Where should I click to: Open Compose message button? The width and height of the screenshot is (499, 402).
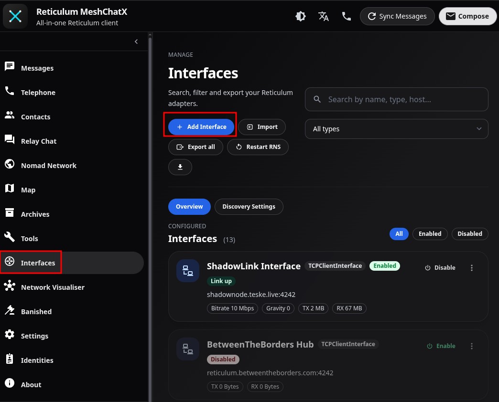click(x=467, y=16)
